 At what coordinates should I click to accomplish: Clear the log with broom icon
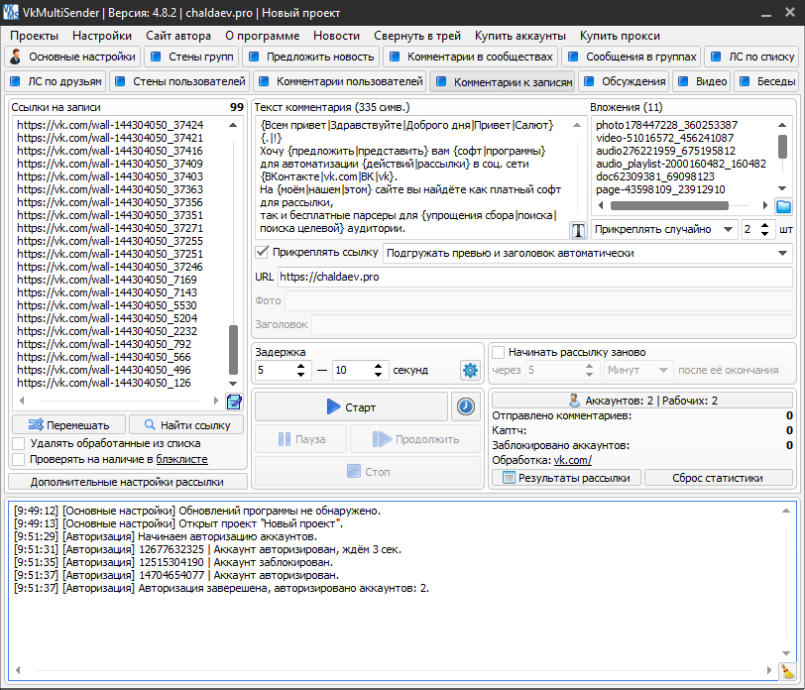tap(787, 671)
